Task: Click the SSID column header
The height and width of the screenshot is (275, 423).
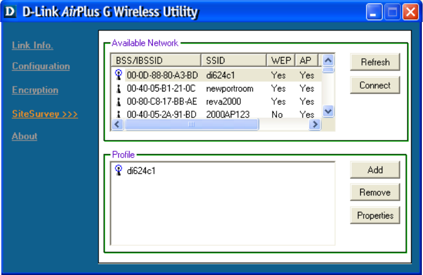Action: [x=234, y=60]
